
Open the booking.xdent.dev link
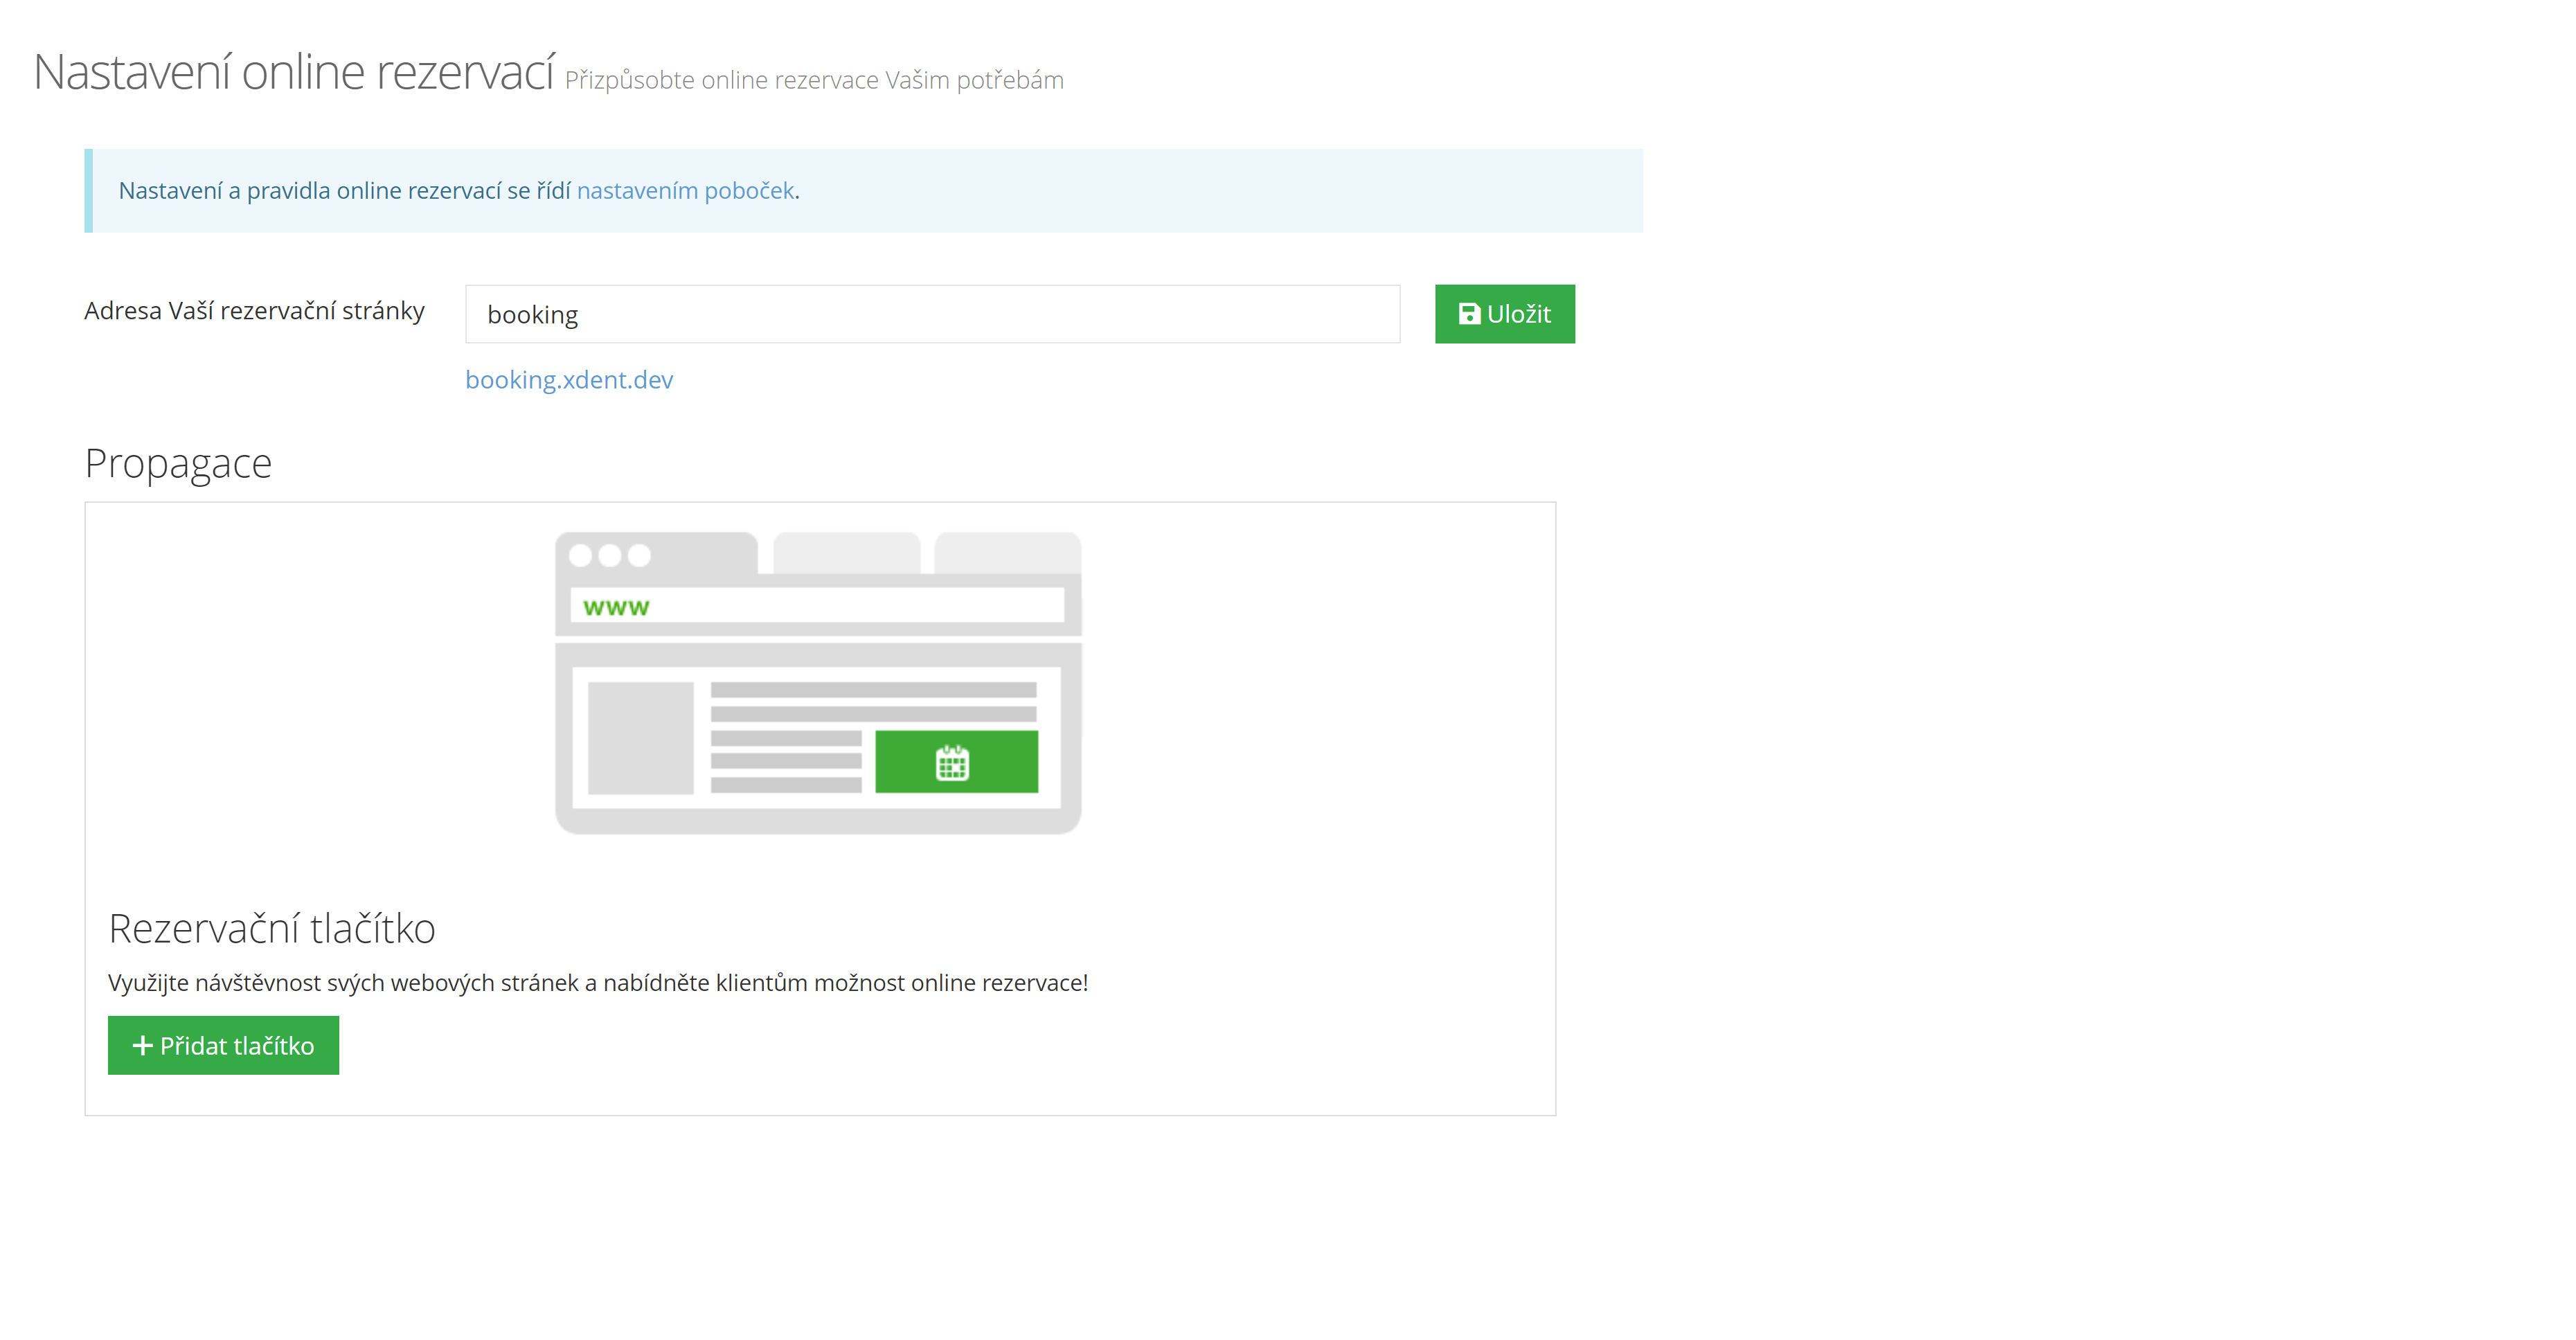(569, 380)
